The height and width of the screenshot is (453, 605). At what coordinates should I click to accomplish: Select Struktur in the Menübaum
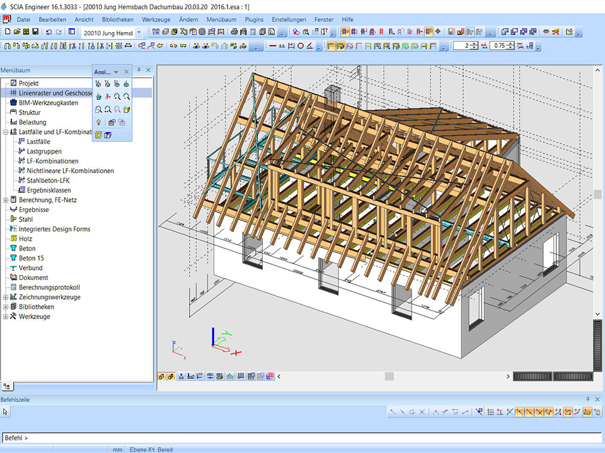point(29,113)
